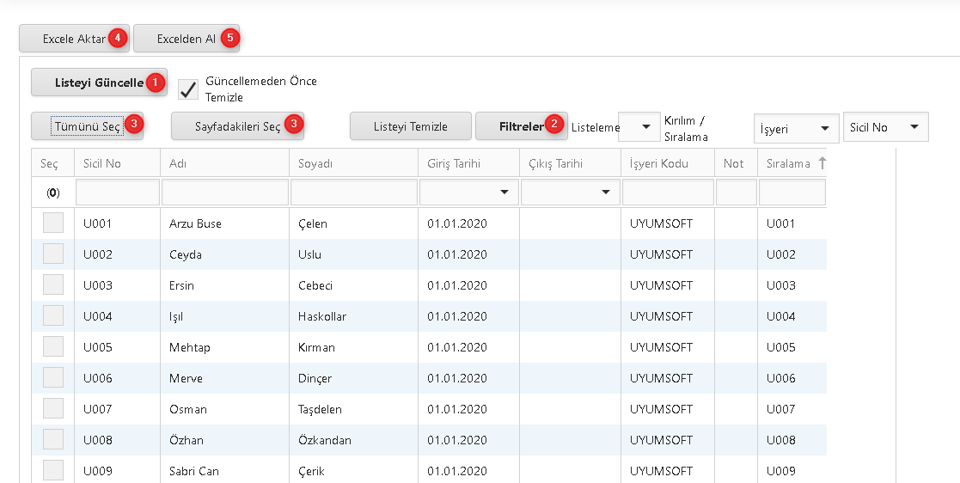Focus the Soyadı filter text box

(353, 192)
